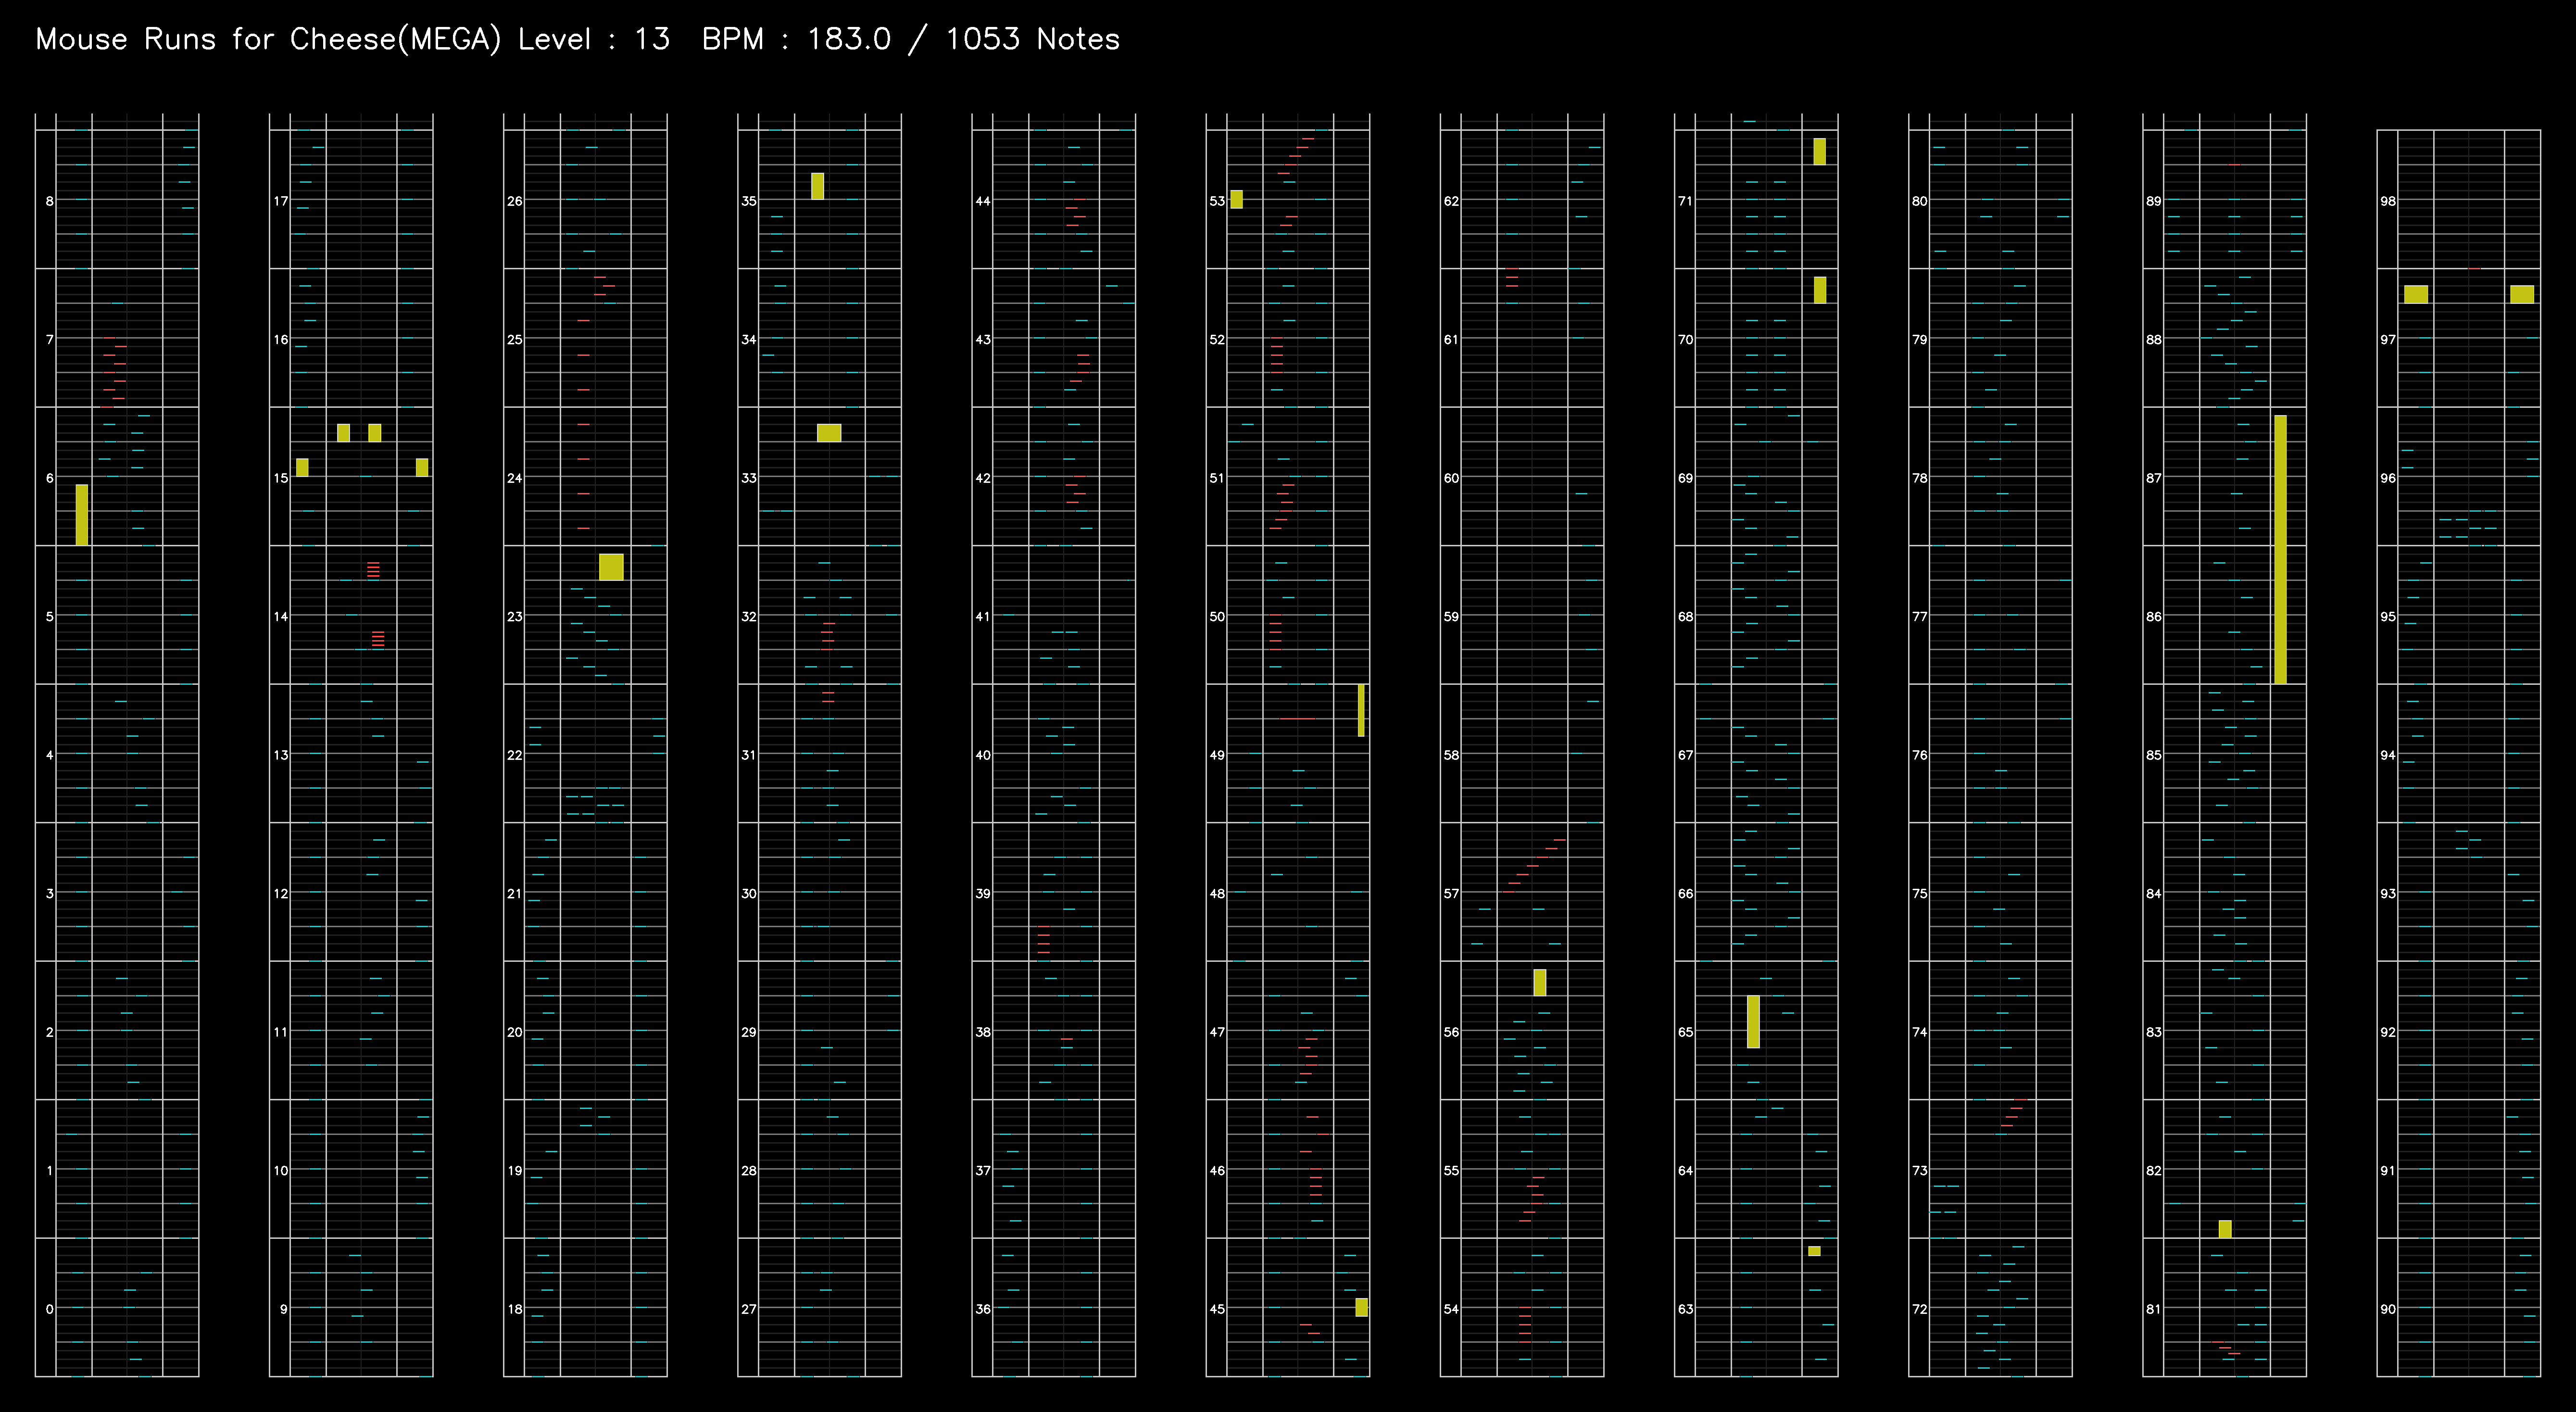The width and height of the screenshot is (2576, 1412).
Task: Select the right yellow block in measure 97
Action: (2522, 294)
